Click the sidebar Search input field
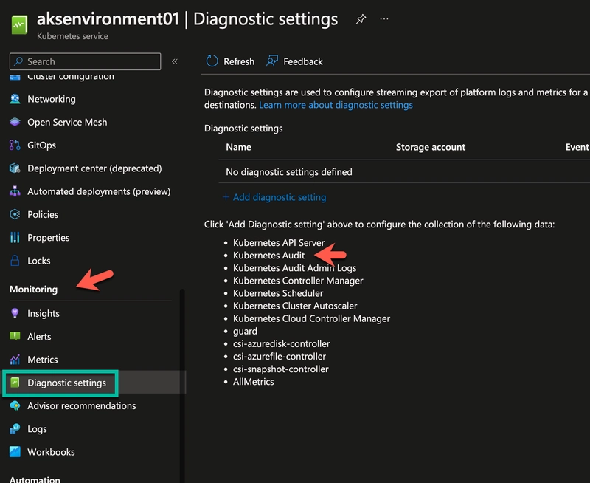The image size is (590, 483). click(x=85, y=61)
